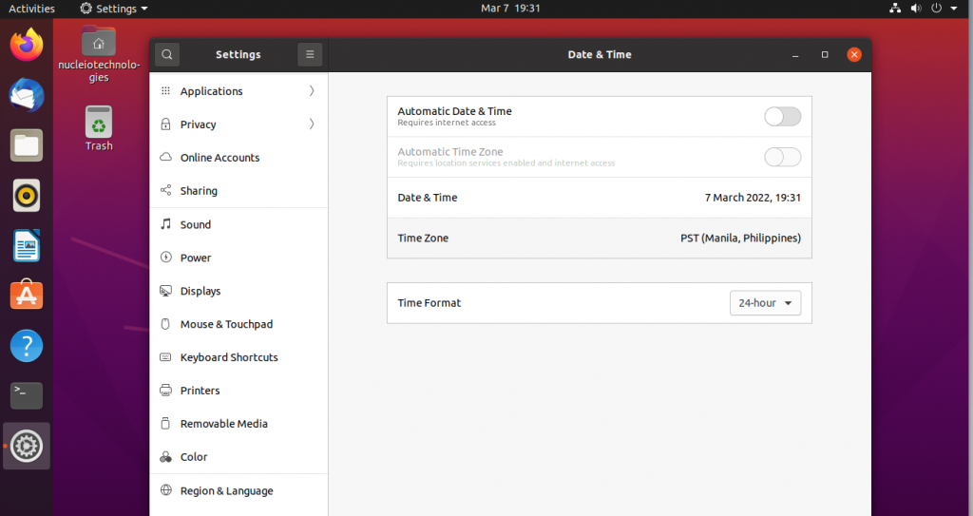Expand the Applications chevron in sidebar
This screenshot has height=516, width=973.
312,91
